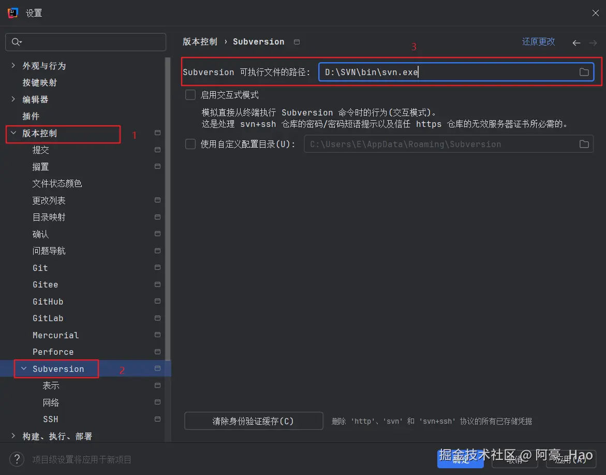Click the 还原更改 link
The image size is (606, 475).
point(538,42)
